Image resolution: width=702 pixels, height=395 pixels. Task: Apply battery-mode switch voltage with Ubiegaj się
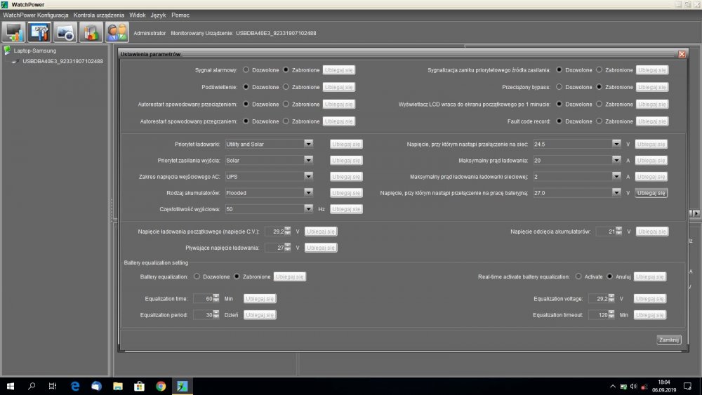651,193
